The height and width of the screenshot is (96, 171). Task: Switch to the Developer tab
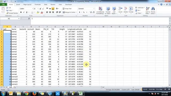(68, 5)
